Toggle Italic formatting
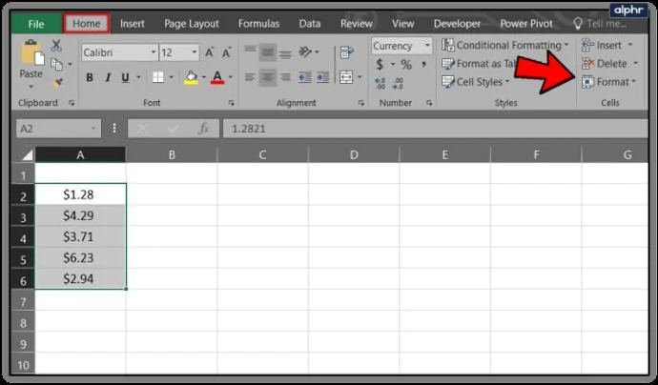Viewport: 658px width, 385px height. click(x=108, y=77)
